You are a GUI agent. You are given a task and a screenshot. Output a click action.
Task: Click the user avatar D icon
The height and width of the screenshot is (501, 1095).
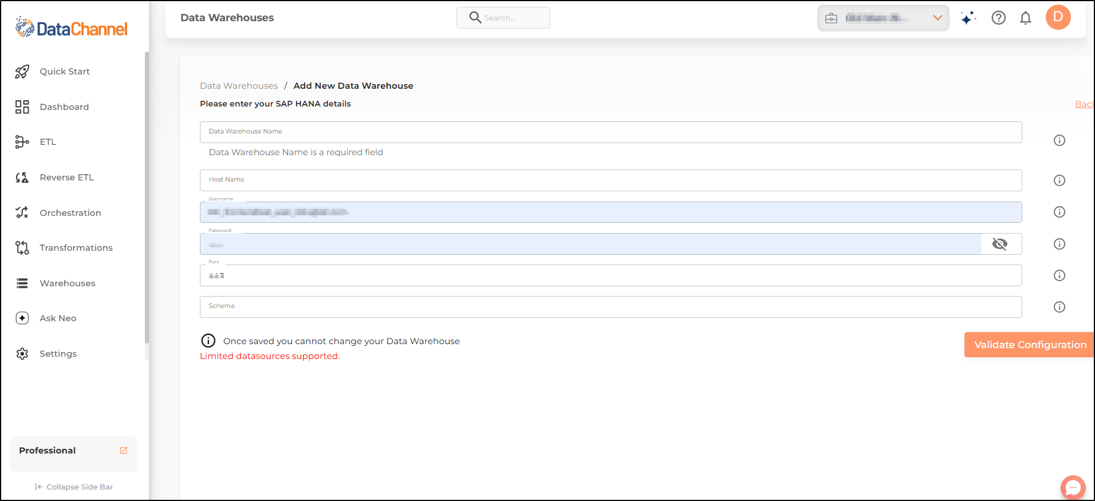(x=1058, y=17)
